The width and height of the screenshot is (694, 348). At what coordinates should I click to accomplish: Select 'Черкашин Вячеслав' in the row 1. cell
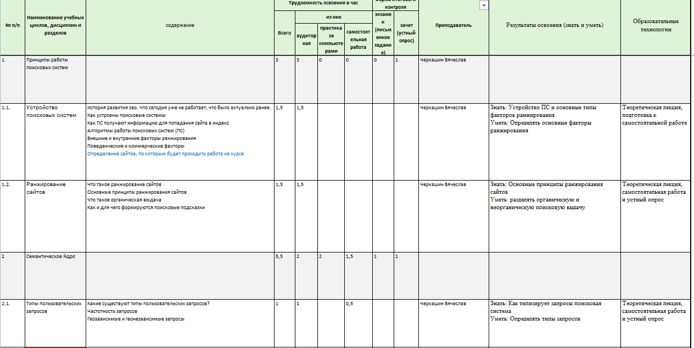point(454,79)
